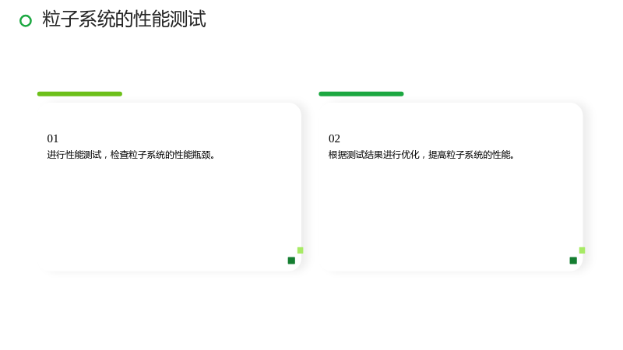Select the left white rounded card
The height and width of the screenshot is (350, 623).
(x=171, y=187)
